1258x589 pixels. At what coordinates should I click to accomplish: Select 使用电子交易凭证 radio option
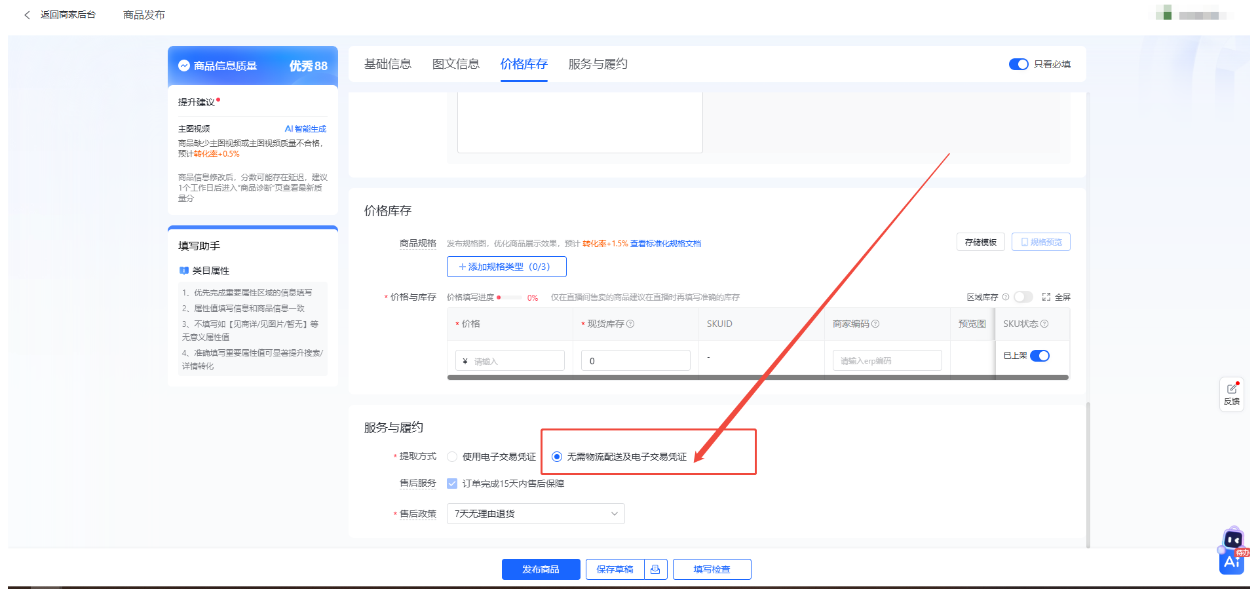tap(452, 457)
